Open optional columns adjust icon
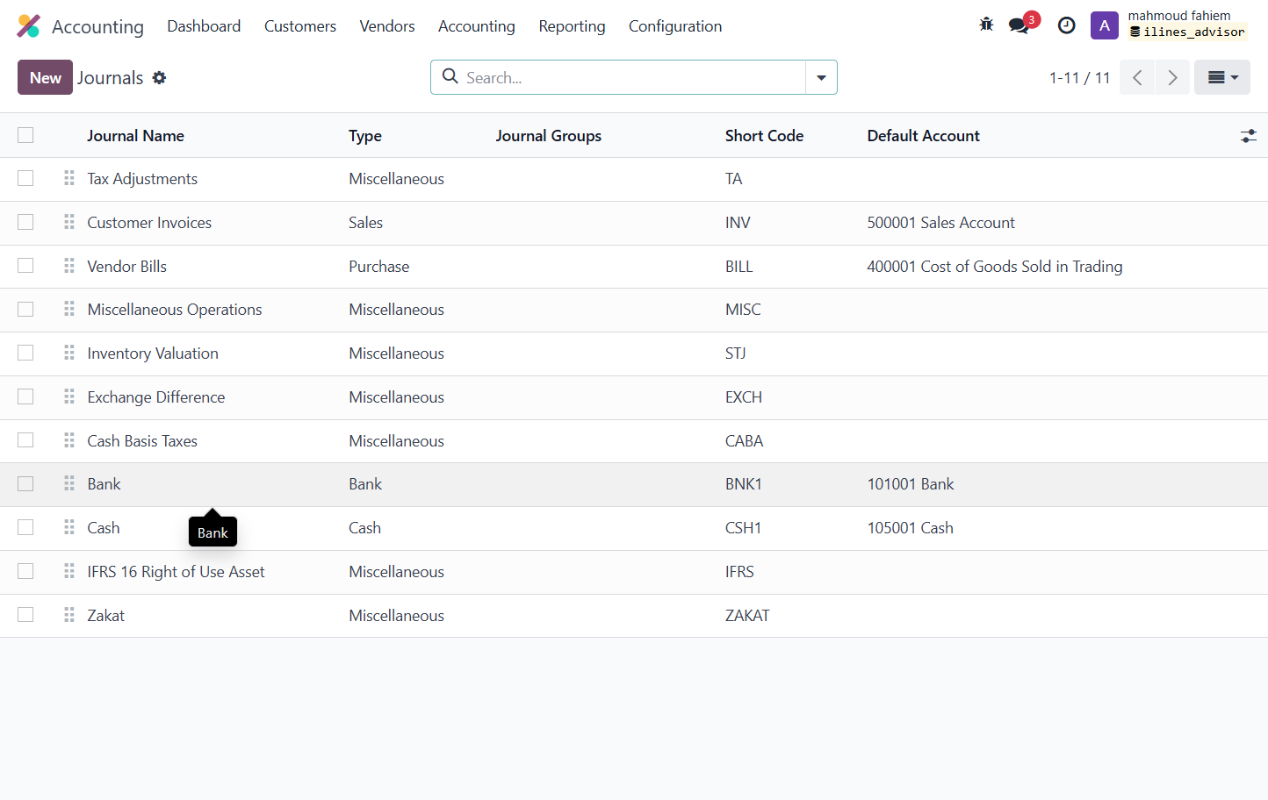Screen dimensions: 1268x800 (1248, 136)
